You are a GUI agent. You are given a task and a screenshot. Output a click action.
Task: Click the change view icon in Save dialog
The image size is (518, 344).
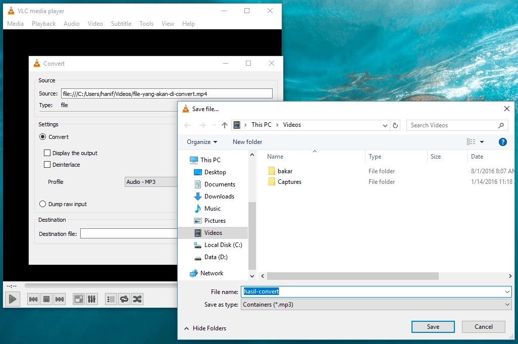click(471, 142)
